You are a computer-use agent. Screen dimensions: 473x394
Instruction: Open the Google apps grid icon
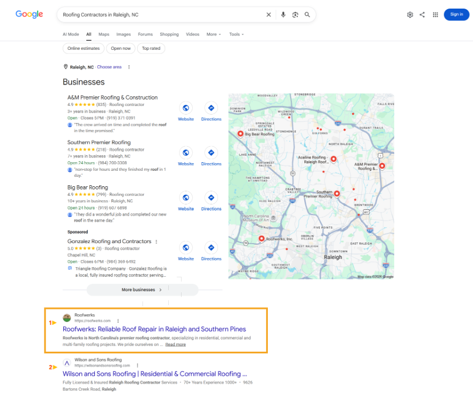tap(436, 14)
